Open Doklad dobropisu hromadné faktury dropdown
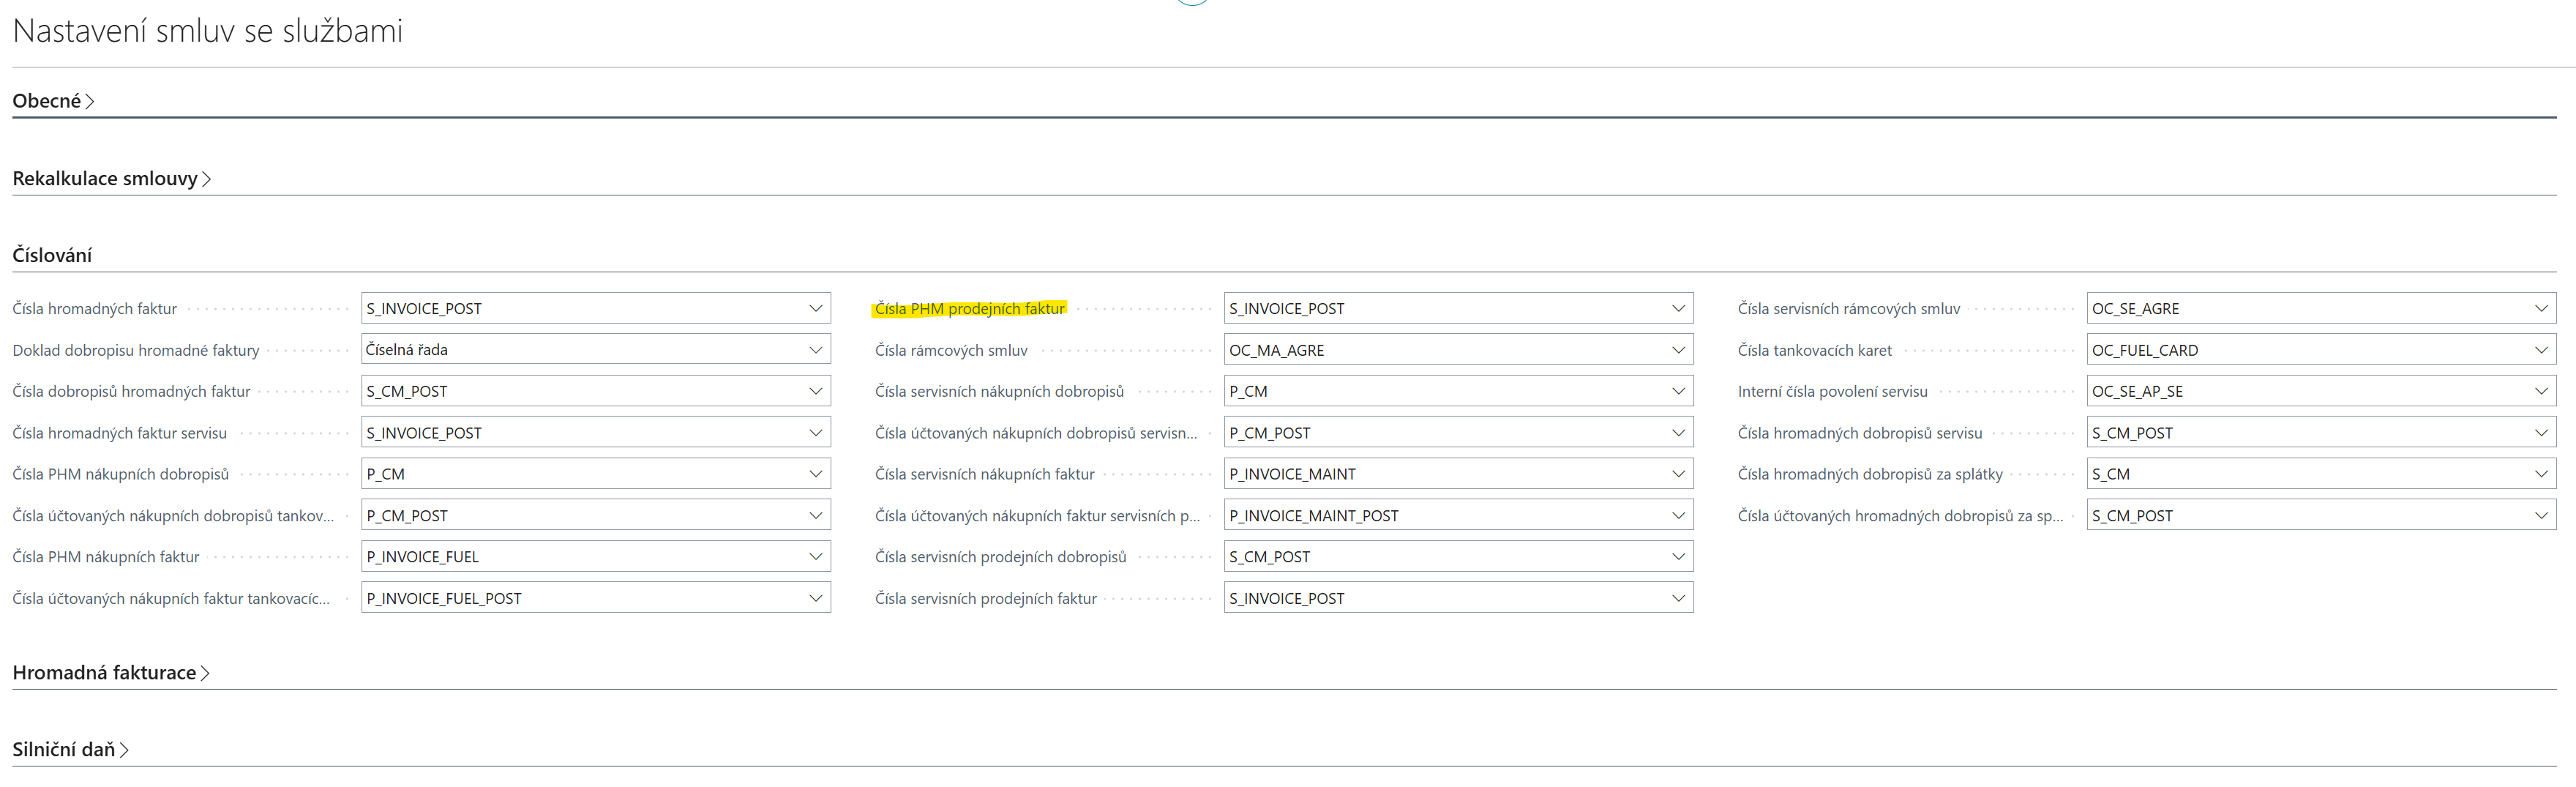 (815, 350)
